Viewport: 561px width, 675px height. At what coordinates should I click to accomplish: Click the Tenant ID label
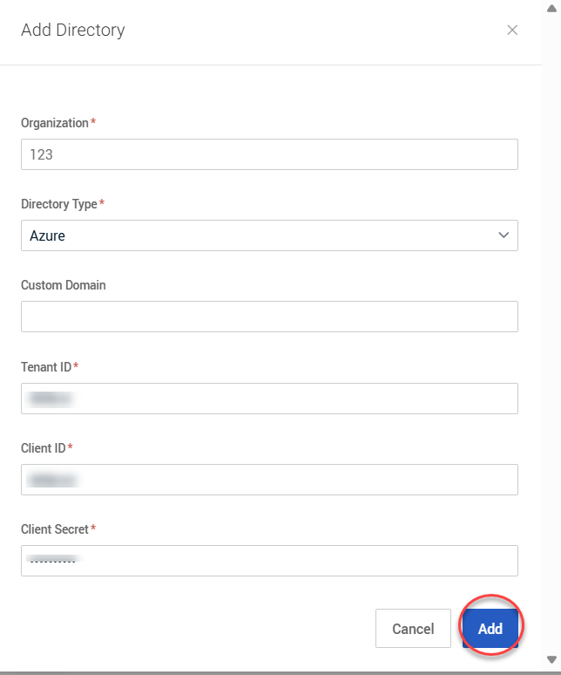point(46,367)
